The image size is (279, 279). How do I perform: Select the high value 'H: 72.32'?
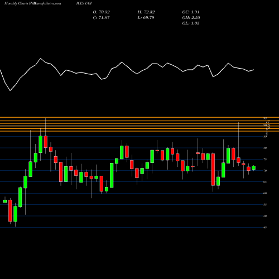(x=146, y=12)
